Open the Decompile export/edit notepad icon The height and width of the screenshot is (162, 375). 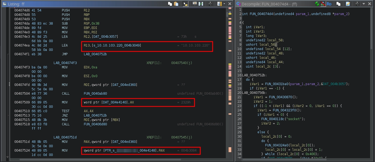click(x=348, y=4)
